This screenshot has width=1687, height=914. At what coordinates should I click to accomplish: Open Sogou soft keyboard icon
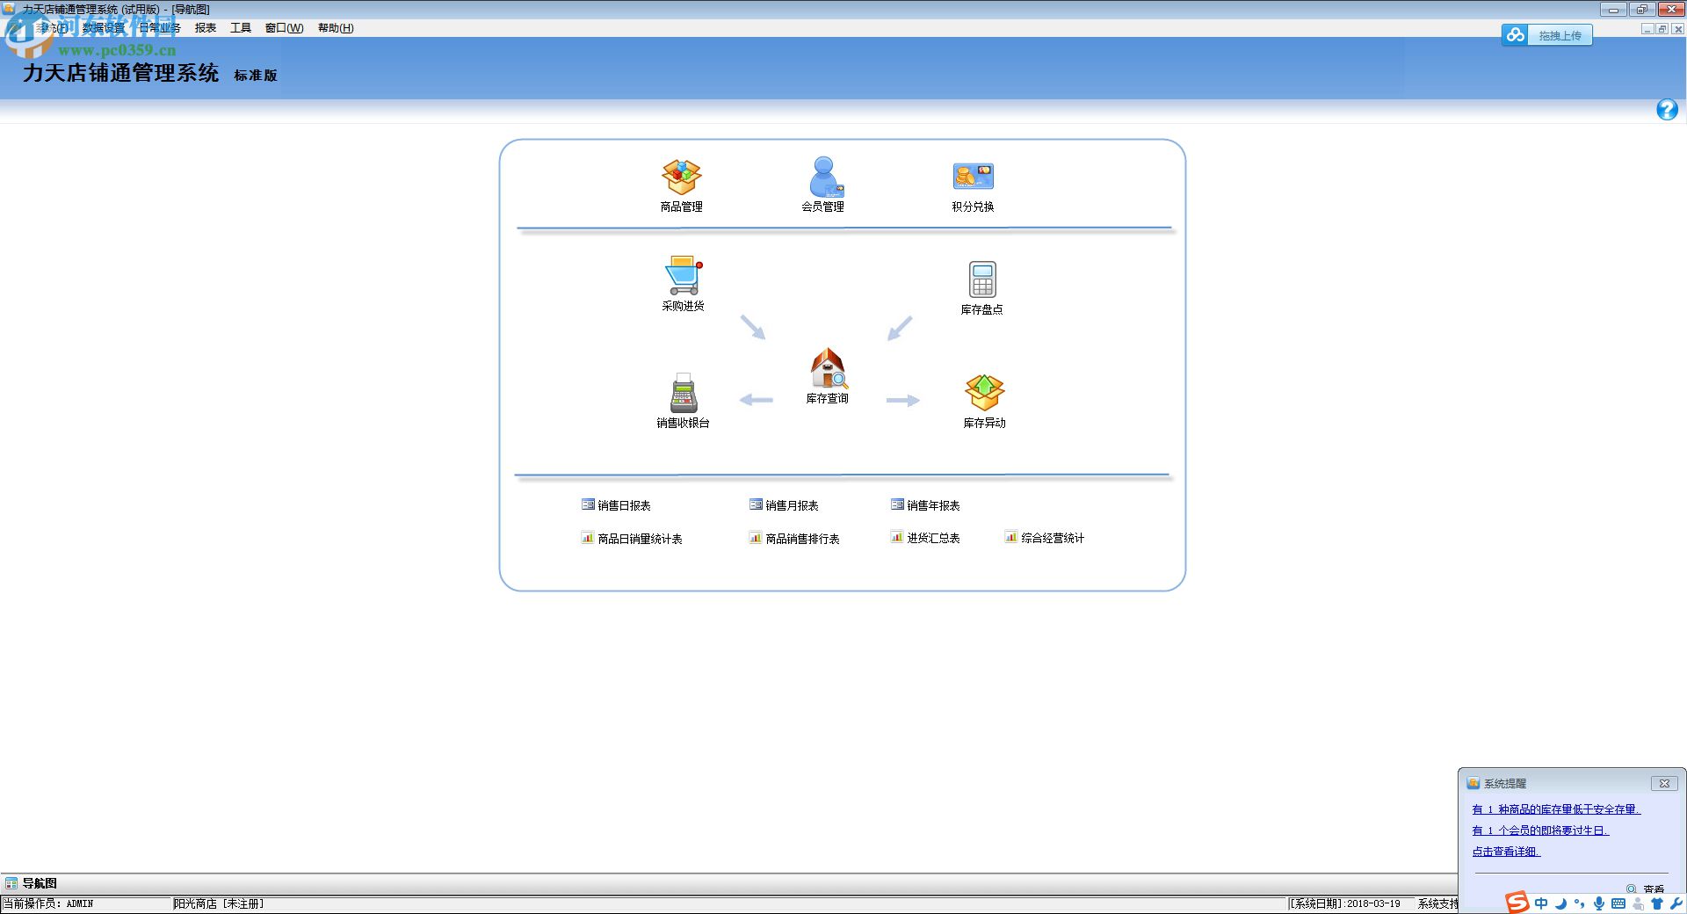click(1618, 903)
